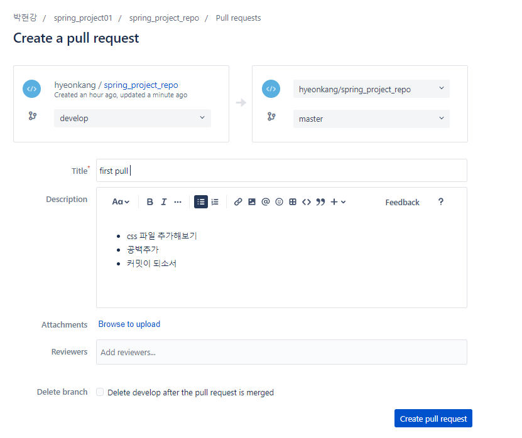Open hyeonkang/spring_project_repo destination repository dropdown
This screenshot has height=438, width=522.
[371, 89]
